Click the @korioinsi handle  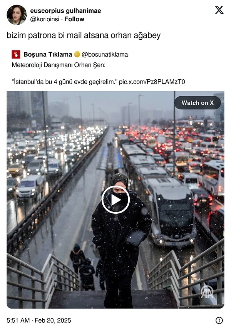pos(45,19)
